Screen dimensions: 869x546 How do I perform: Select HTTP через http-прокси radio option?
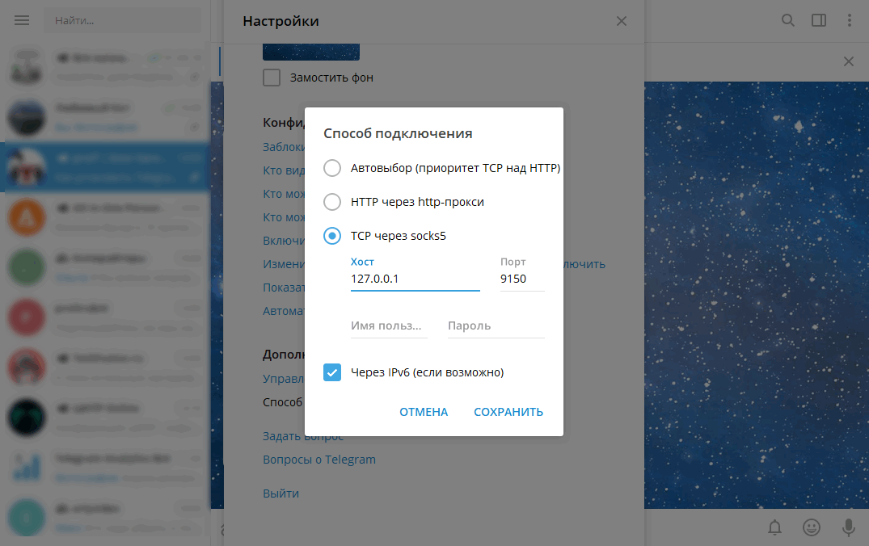[x=332, y=202]
